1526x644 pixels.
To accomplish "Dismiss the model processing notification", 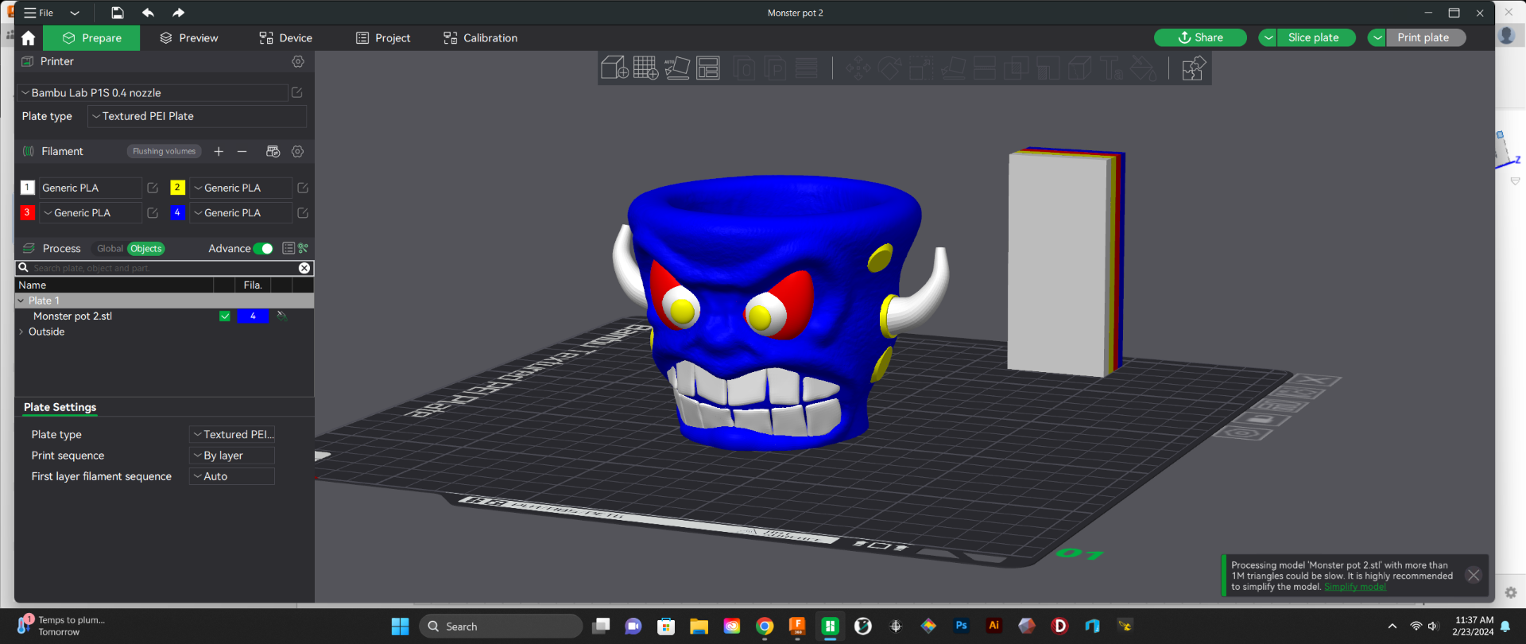I will click(1474, 575).
